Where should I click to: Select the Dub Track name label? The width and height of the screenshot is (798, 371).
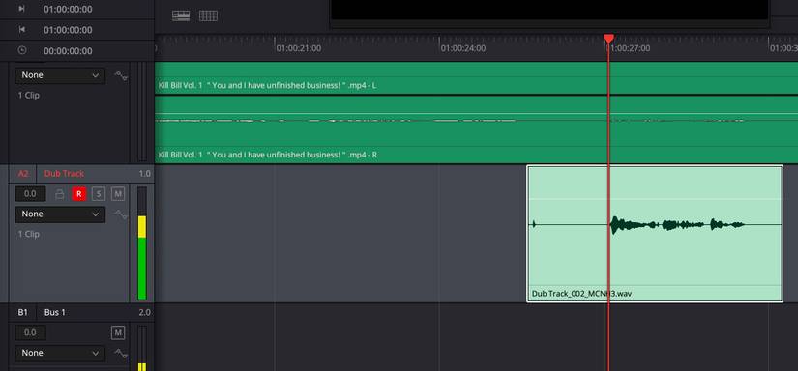click(x=64, y=173)
